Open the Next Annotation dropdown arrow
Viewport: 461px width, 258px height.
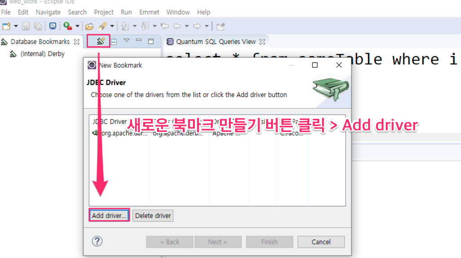[135, 26]
